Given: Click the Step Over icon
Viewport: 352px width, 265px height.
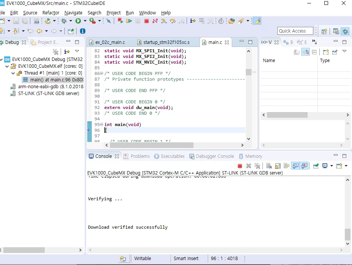Looking at the screenshot, I should pyautogui.click(x=173, y=21).
